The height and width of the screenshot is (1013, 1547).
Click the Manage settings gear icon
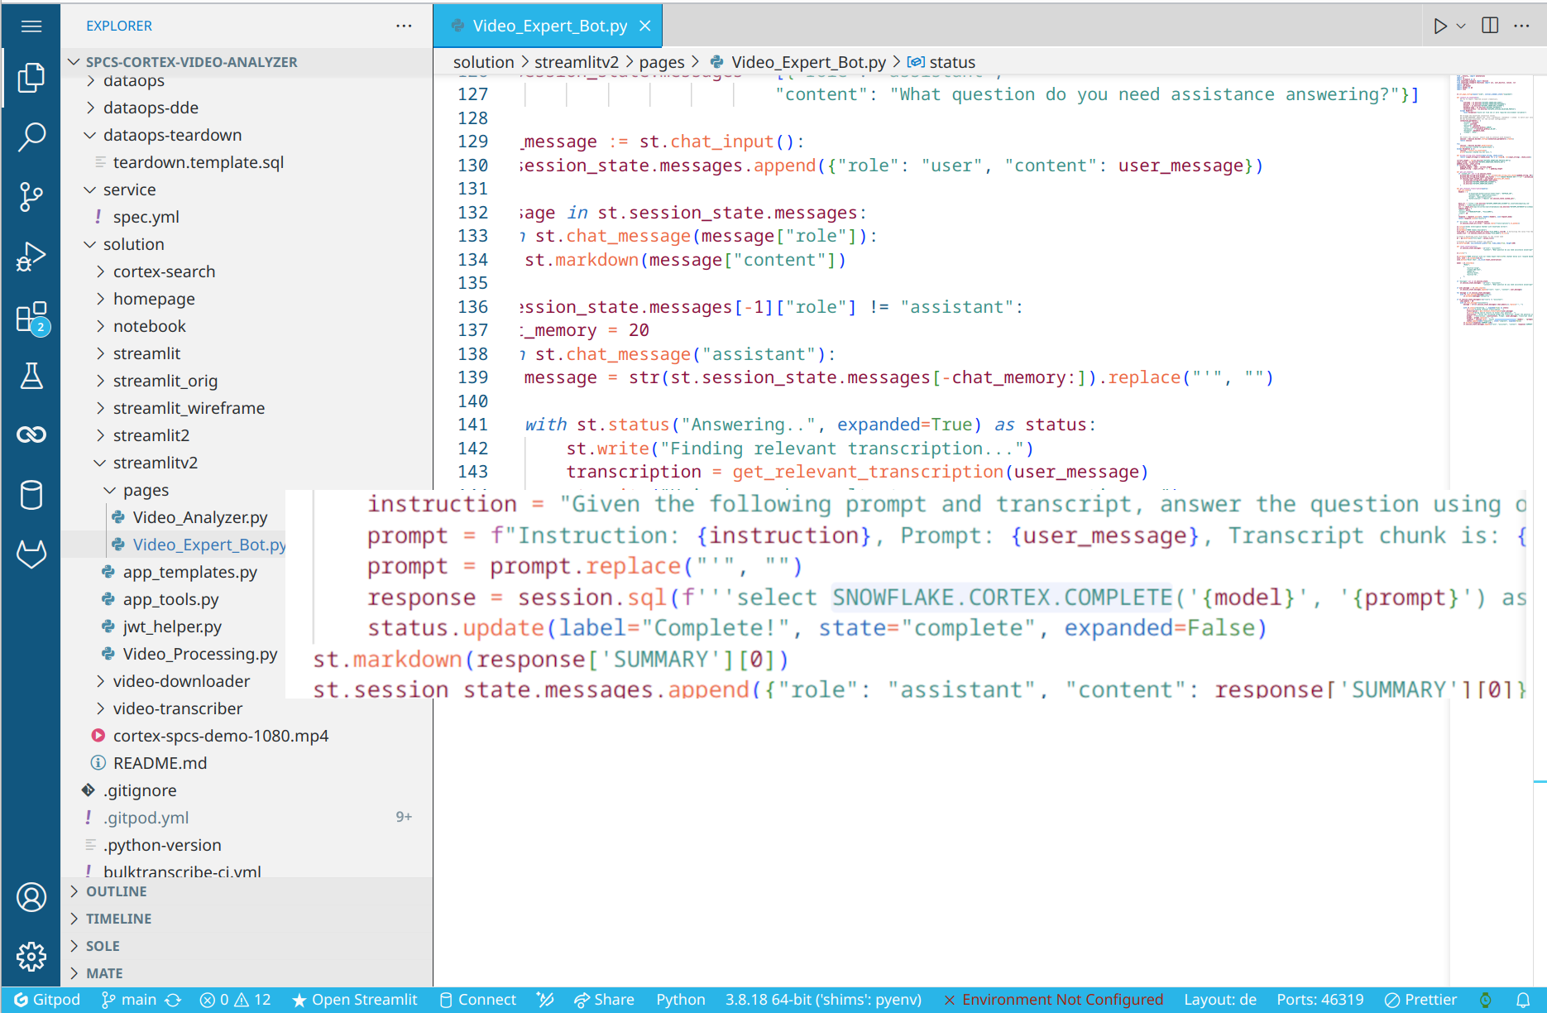click(31, 956)
